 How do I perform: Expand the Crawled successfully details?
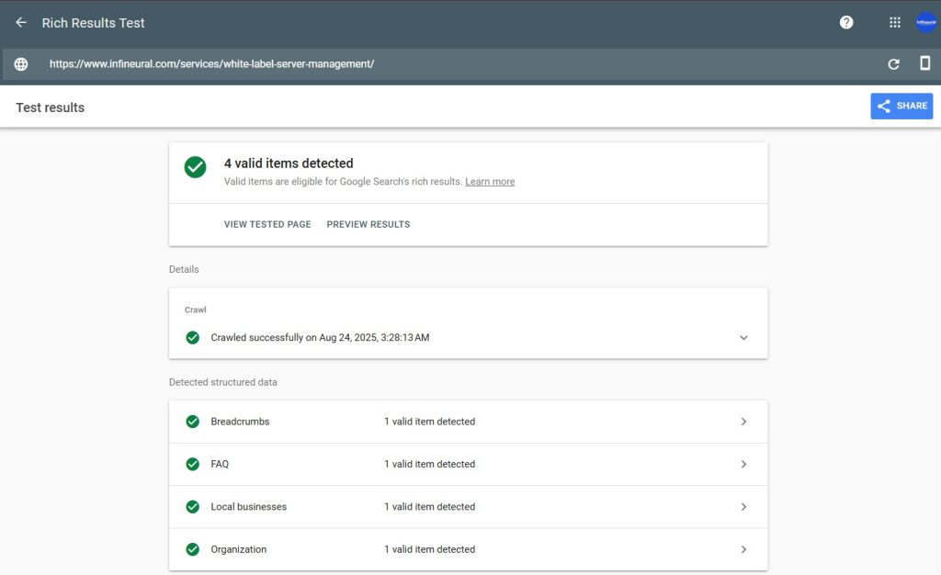(x=743, y=337)
